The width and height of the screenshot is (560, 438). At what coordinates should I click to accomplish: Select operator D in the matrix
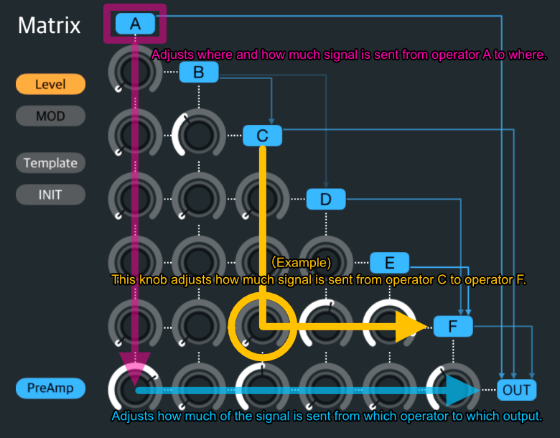326,199
